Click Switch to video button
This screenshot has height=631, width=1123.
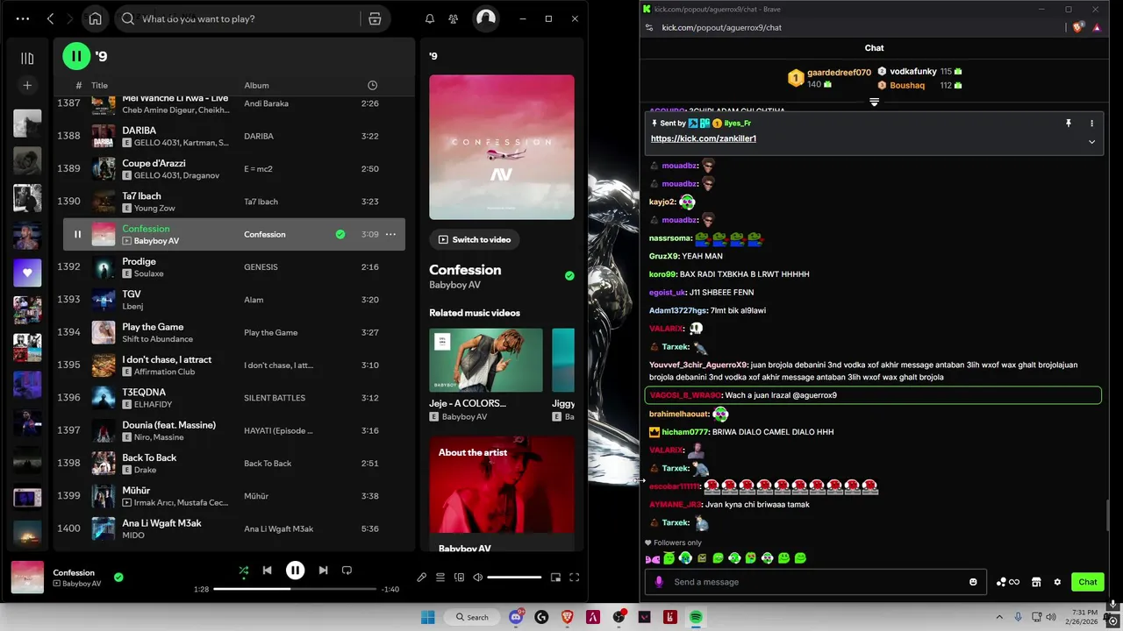(474, 239)
